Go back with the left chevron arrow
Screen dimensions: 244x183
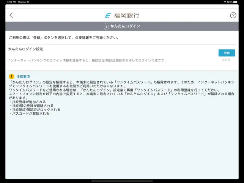click(11, 15)
